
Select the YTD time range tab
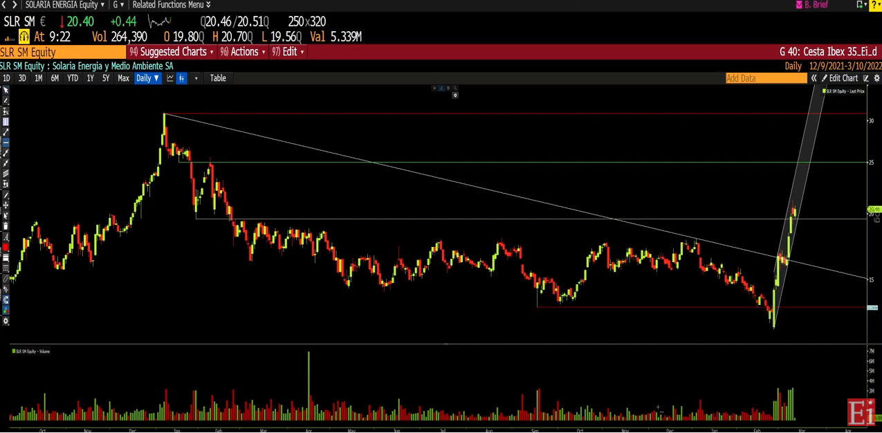pos(73,78)
